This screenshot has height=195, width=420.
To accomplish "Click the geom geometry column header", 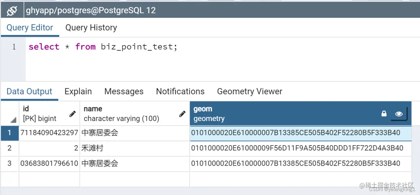I will [271, 114].
